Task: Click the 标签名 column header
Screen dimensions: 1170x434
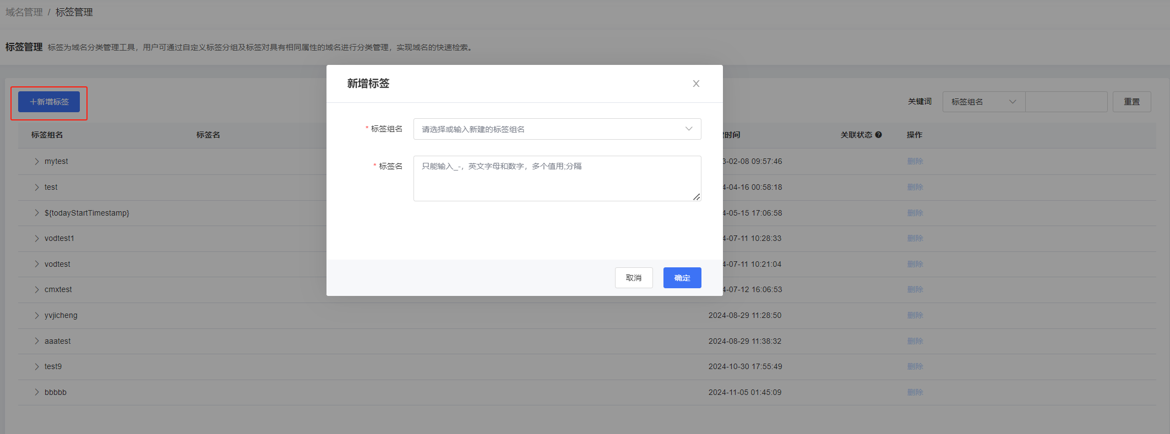Action: click(208, 135)
